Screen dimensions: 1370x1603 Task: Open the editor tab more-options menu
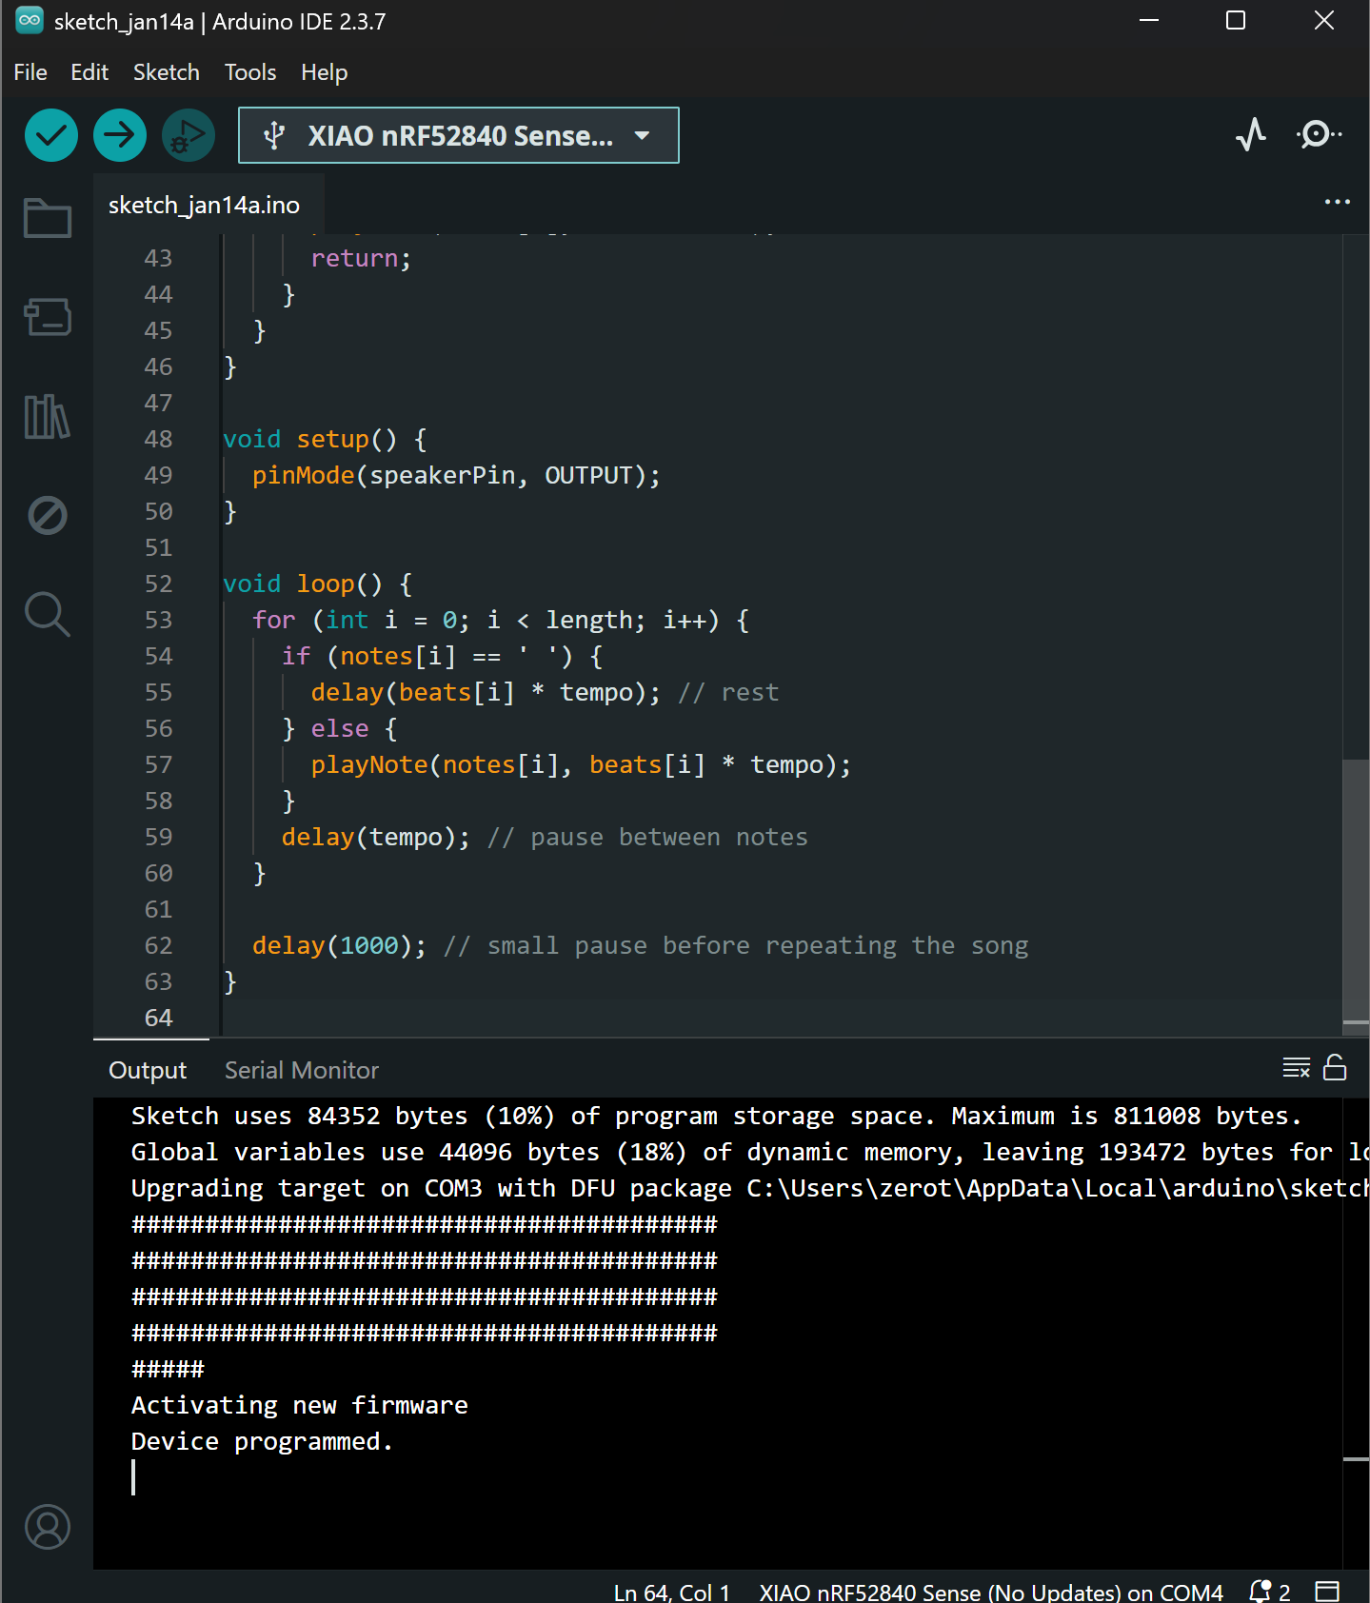(x=1338, y=202)
